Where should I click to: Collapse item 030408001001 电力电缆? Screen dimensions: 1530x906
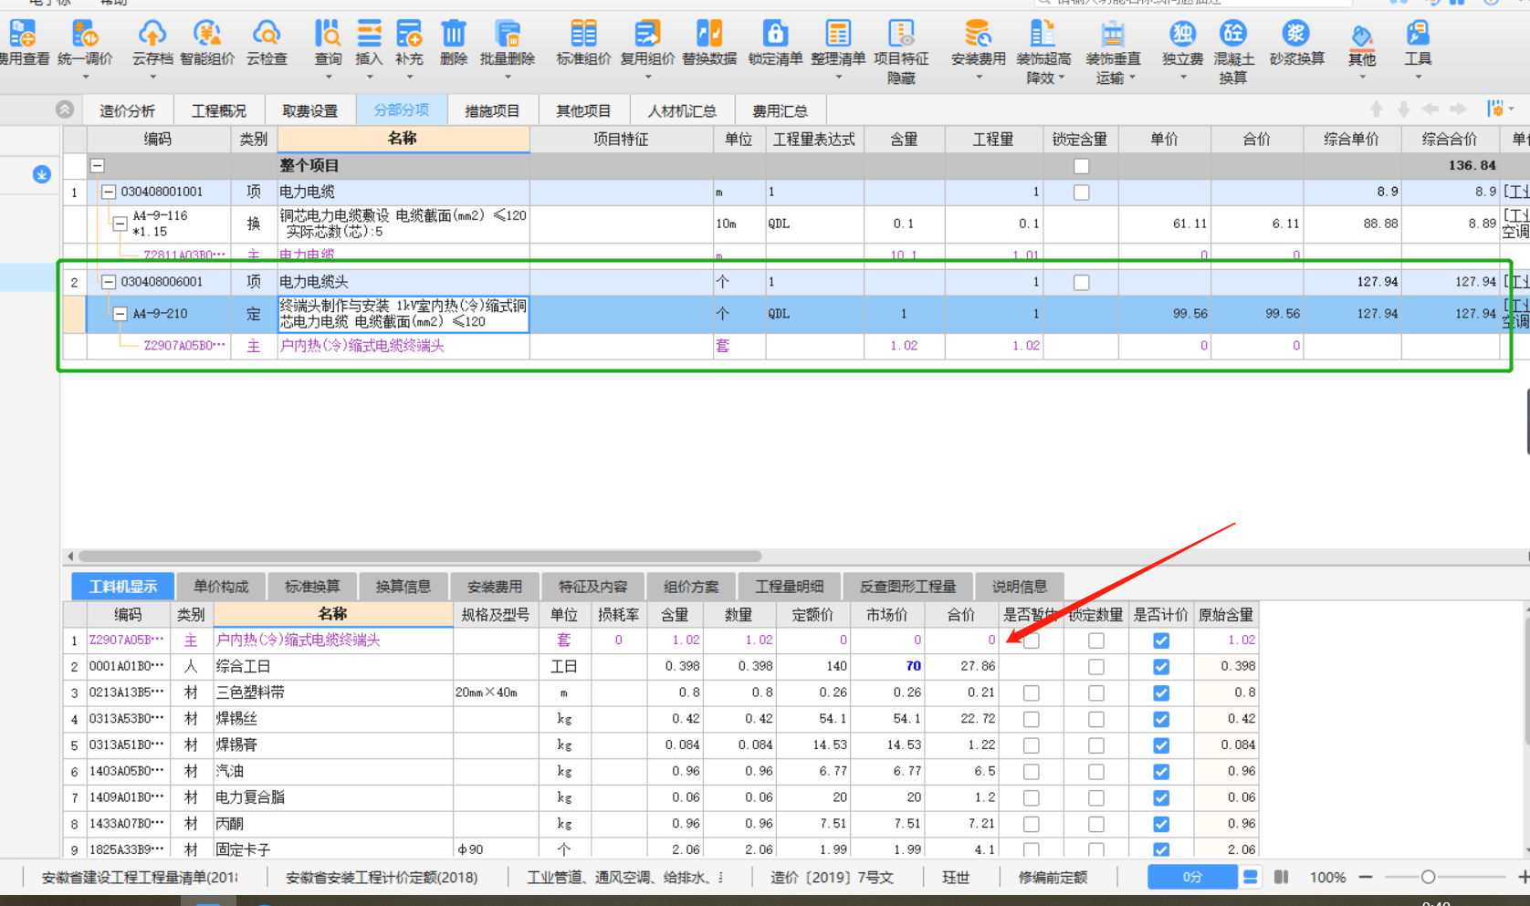click(x=109, y=193)
